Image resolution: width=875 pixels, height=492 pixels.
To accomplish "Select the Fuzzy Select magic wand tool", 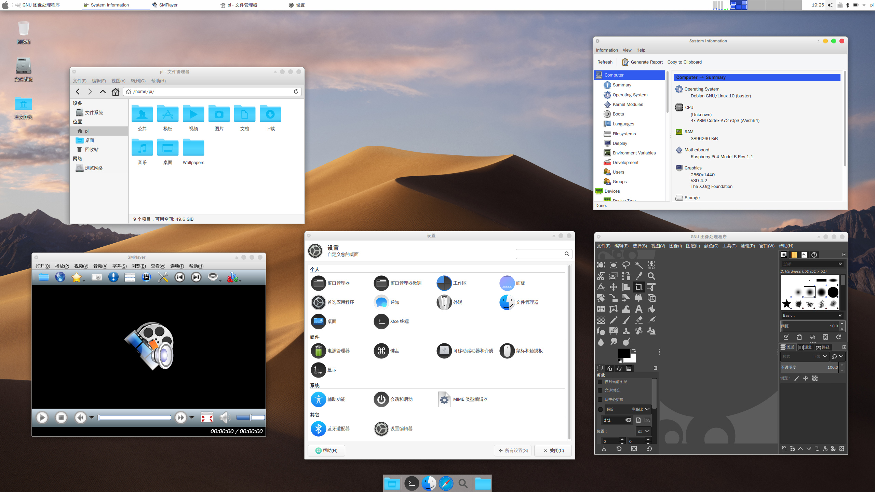I will tap(638, 265).
